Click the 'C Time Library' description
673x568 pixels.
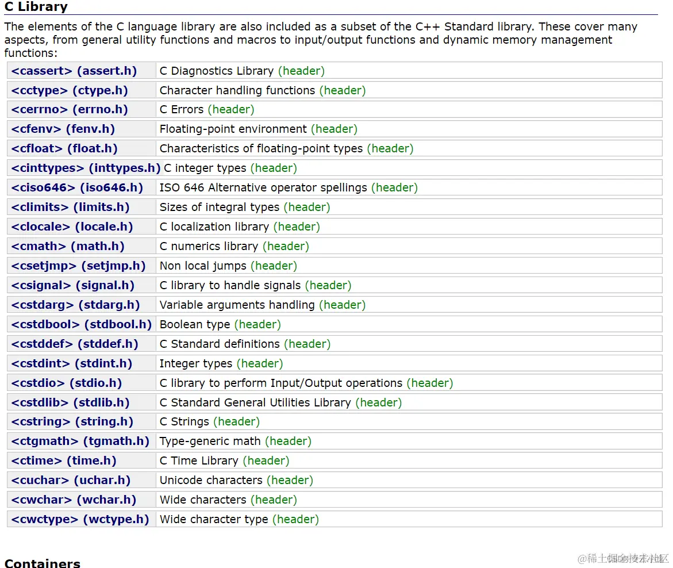pyautogui.click(x=199, y=460)
